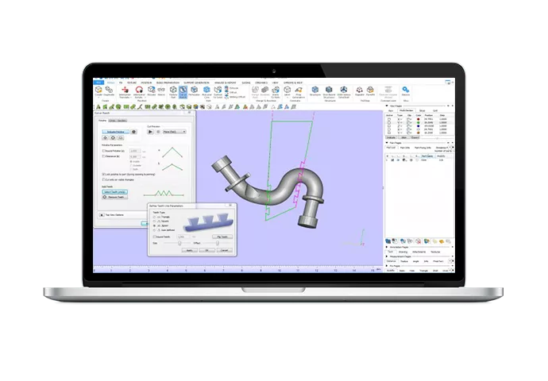Screen dimensions: 548x381
Task: Click Apply in teeth parameters dialog
Action: 189,250
